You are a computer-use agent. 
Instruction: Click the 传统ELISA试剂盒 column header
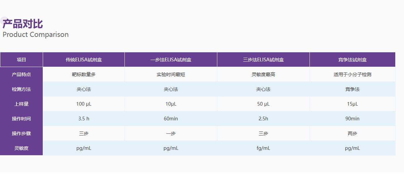point(84,60)
